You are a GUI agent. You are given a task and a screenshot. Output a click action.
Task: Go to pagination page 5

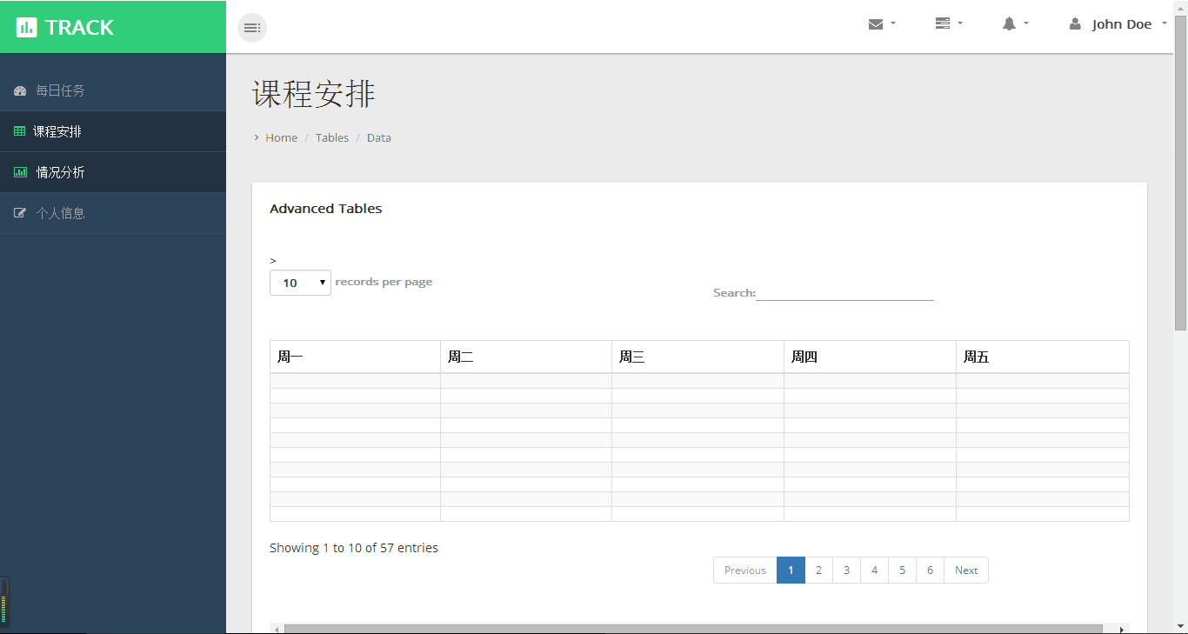pyautogui.click(x=902, y=571)
